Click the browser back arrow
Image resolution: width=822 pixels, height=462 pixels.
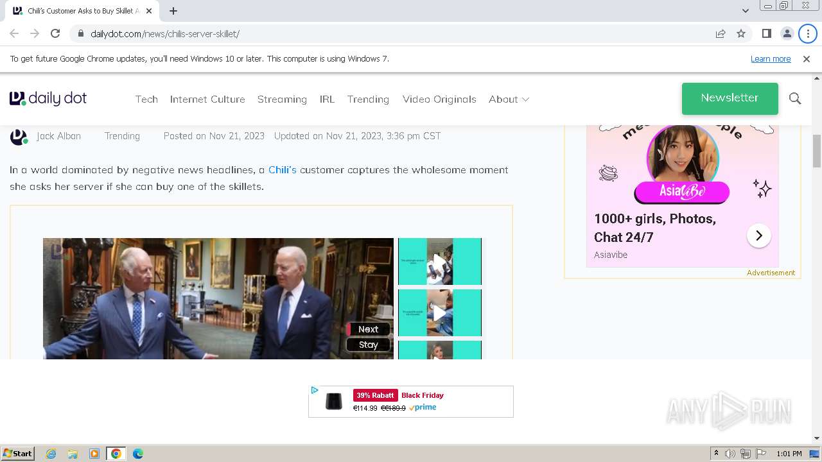click(14, 33)
